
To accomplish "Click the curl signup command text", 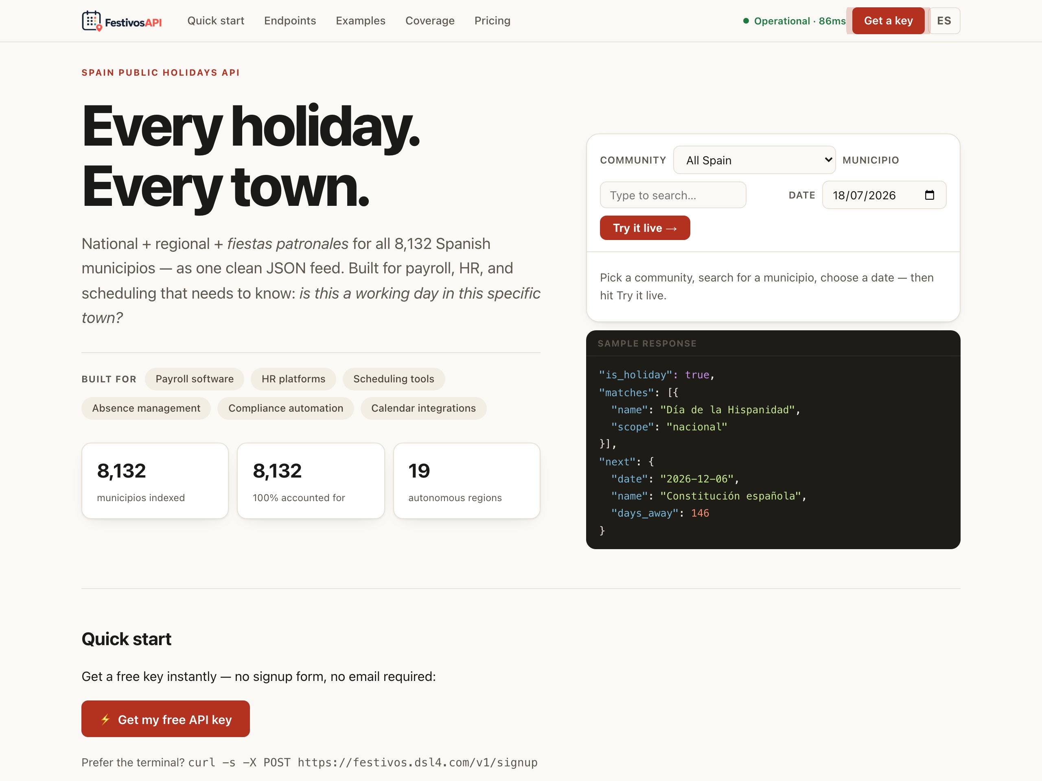I will point(363,763).
